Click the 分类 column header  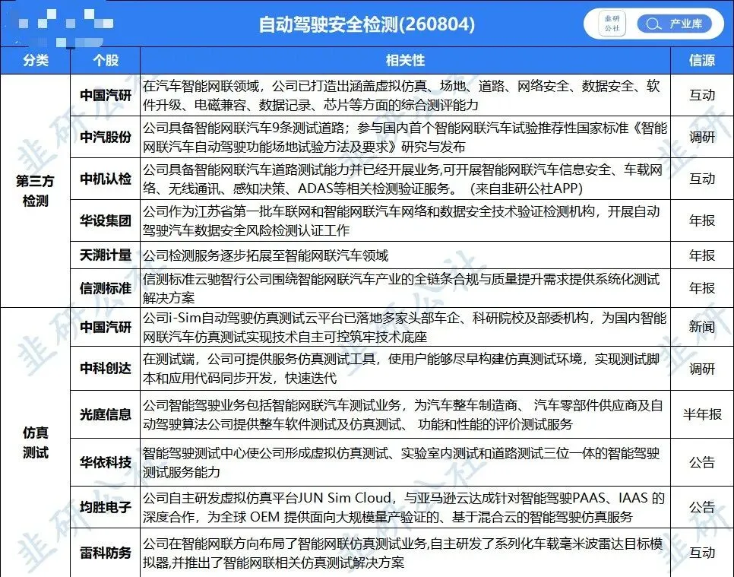click(x=36, y=60)
